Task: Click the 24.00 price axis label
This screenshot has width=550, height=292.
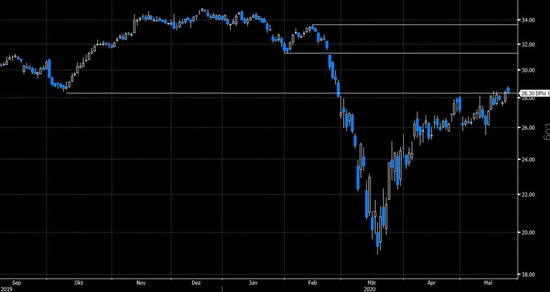Action: click(x=530, y=160)
